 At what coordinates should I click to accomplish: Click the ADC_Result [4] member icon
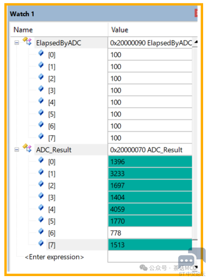click(x=41, y=208)
